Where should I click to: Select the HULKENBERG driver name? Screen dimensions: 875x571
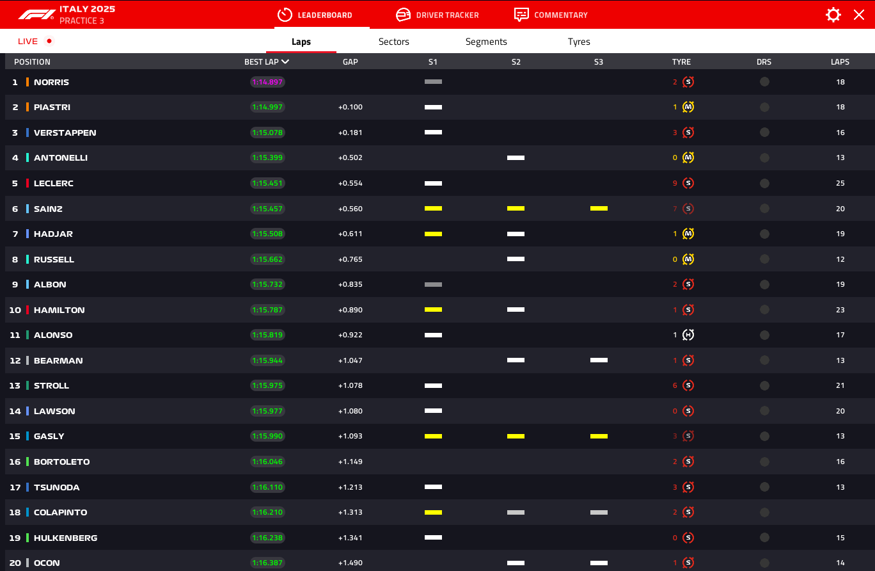(x=66, y=538)
